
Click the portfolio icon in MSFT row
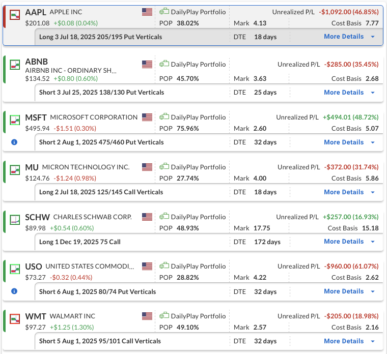pos(164,116)
